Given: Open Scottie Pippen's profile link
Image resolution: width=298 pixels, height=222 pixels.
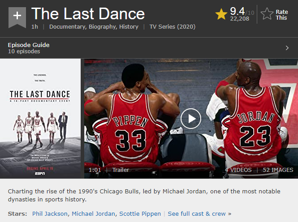Looking at the screenshot, I should point(140,213).
